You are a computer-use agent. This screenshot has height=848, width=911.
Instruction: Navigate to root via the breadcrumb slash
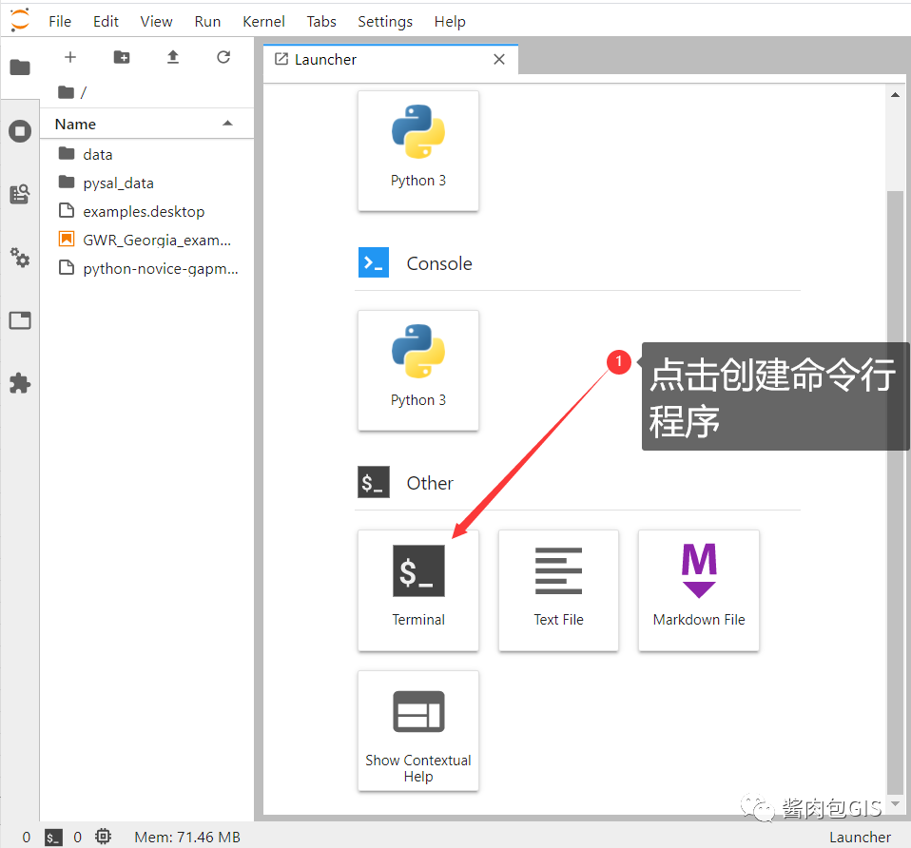pyautogui.click(x=85, y=92)
